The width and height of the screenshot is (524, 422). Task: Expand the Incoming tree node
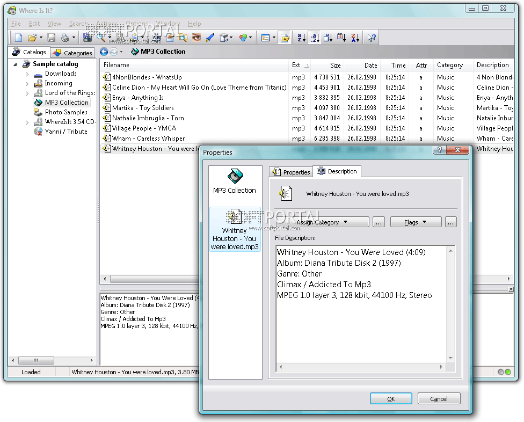[27, 84]
